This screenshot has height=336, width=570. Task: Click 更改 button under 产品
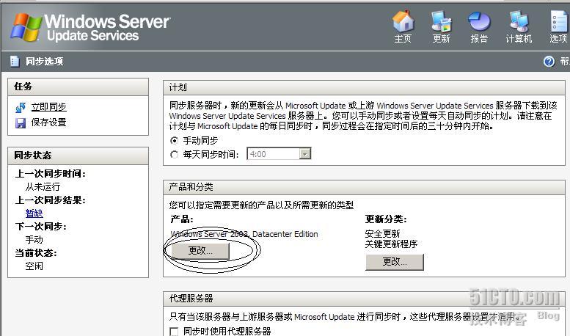(200, 251)
